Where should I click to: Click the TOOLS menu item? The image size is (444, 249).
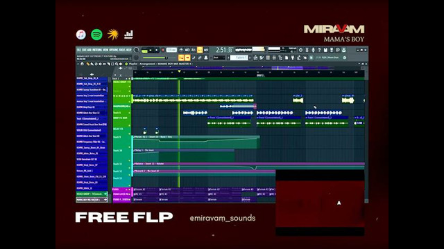(122, 50)
